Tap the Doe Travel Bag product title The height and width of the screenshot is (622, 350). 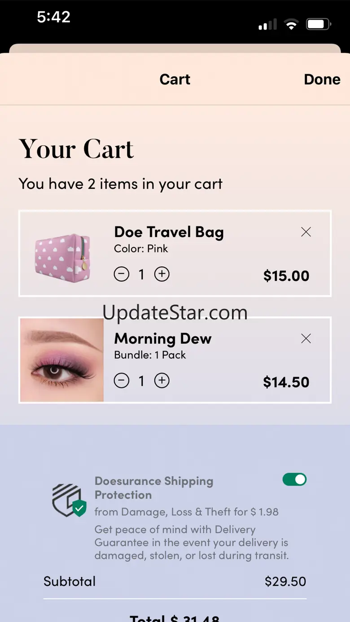(x=169, y=232)
